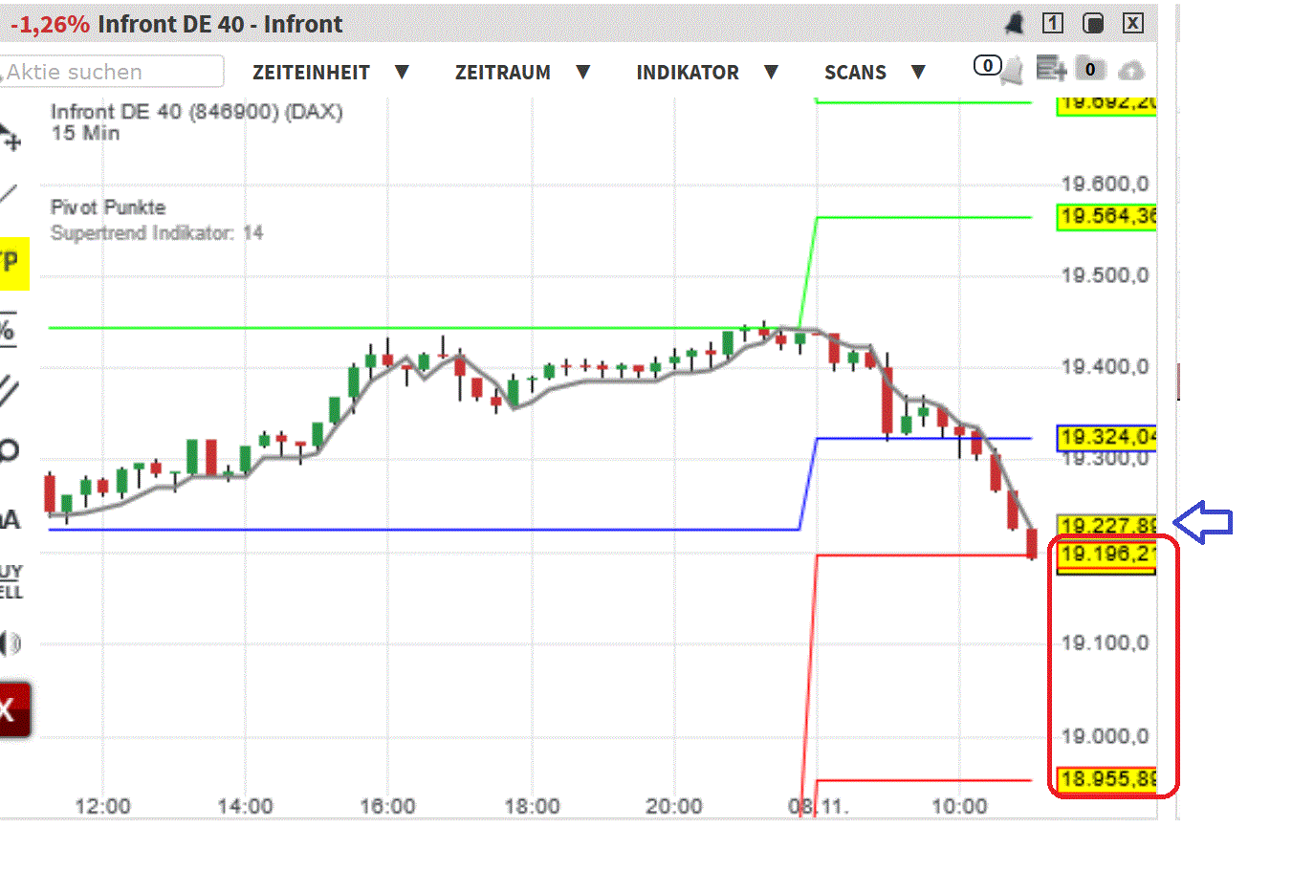This screenshot has width=1314, height=871.
Task: Click the 19.196,2 red support price label
Action: point(1106,555)
